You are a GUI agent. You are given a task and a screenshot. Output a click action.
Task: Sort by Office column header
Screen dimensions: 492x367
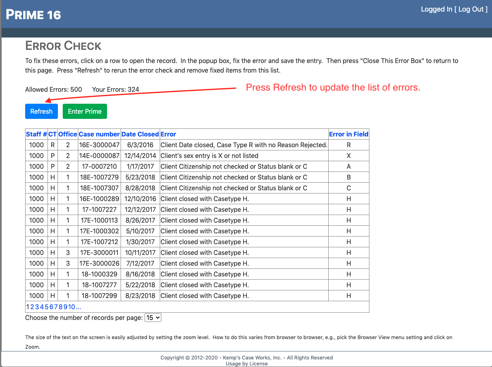67,134
